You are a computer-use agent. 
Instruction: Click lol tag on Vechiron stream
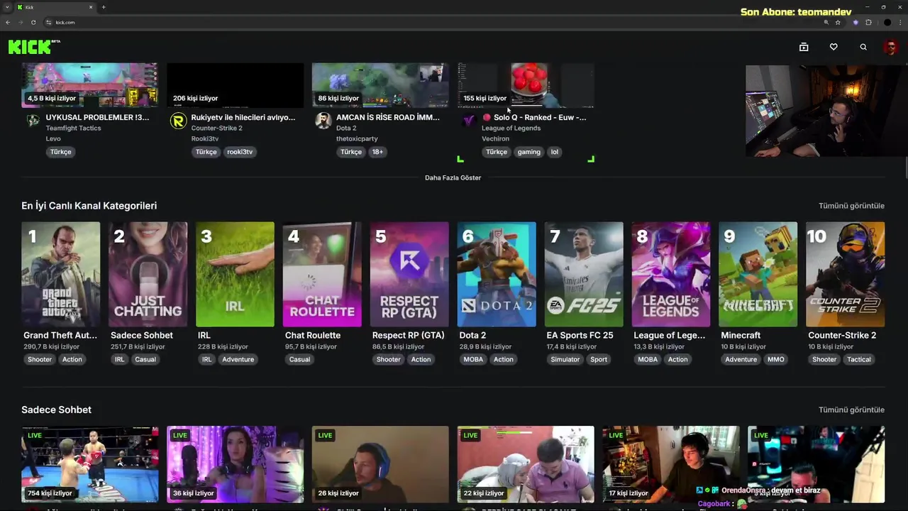(555, 152)
